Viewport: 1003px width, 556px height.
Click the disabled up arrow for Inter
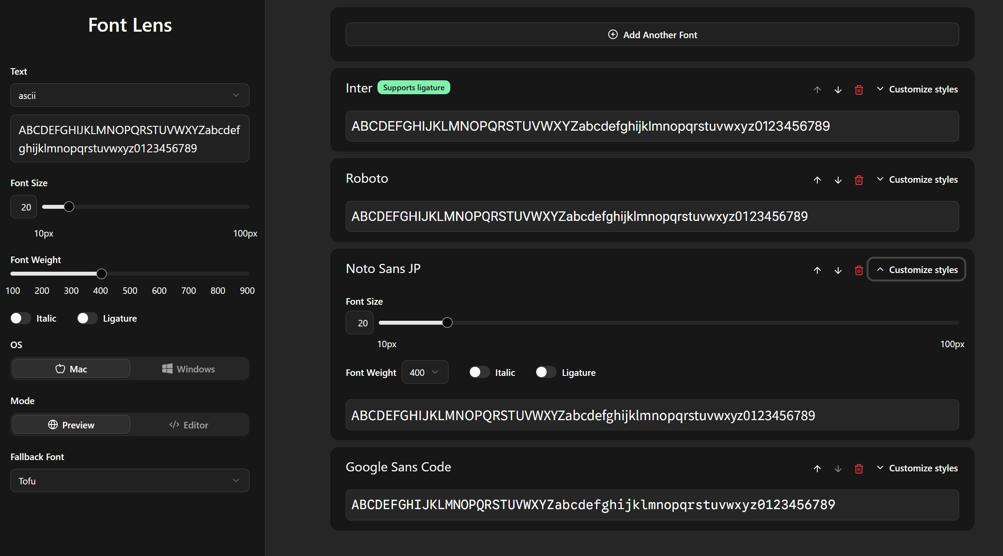tap(817, 90)
